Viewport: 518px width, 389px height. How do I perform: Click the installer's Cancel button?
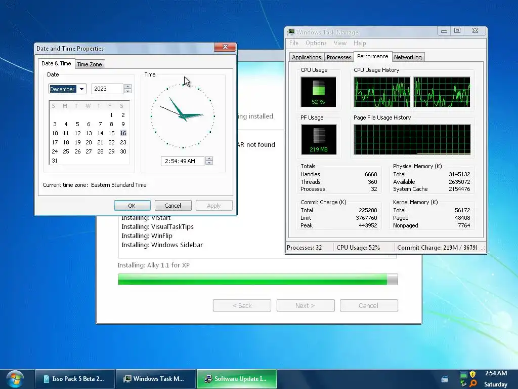(x=369, y=305)
